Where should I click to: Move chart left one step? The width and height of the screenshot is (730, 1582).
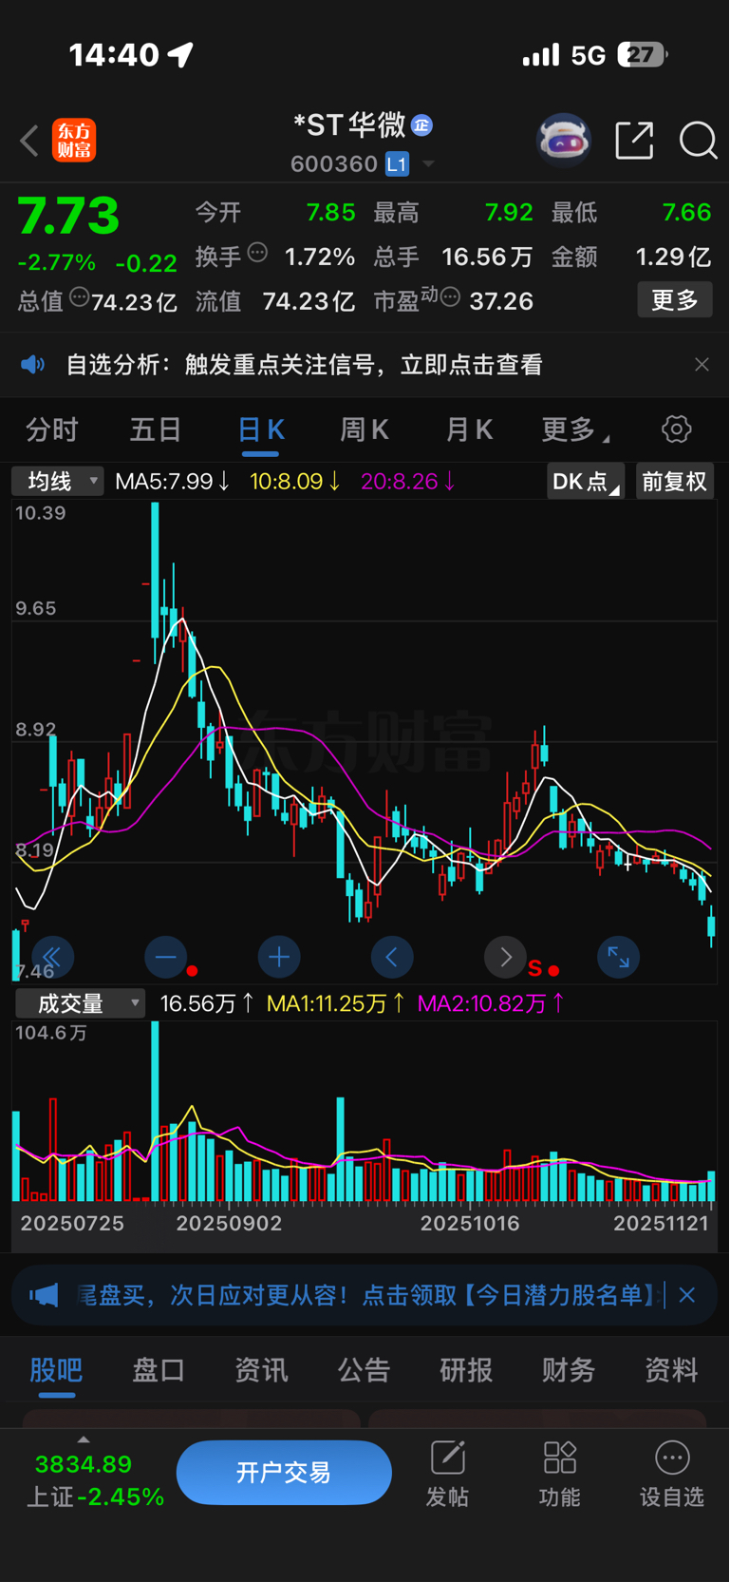[392, 957]
